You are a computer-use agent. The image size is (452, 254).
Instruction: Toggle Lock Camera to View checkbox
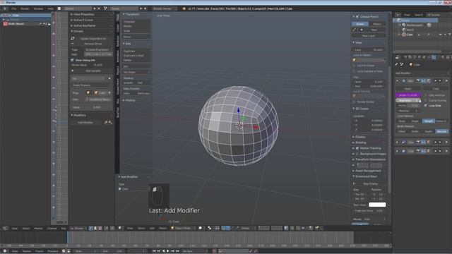[x=355, y=71]
